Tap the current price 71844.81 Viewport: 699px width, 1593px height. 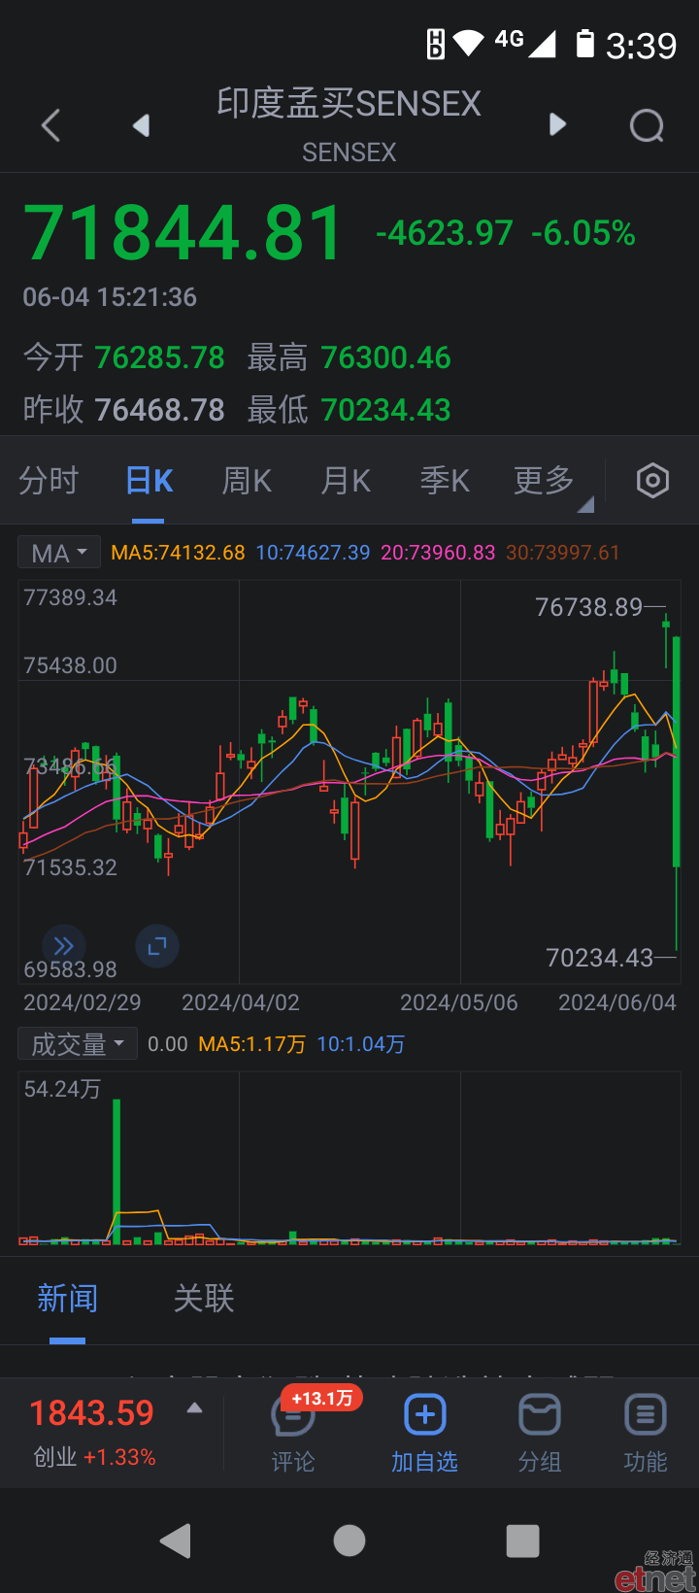click(x=183, y=233)
